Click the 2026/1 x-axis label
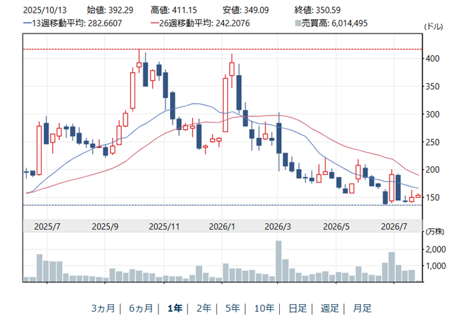 coord(222,226)
